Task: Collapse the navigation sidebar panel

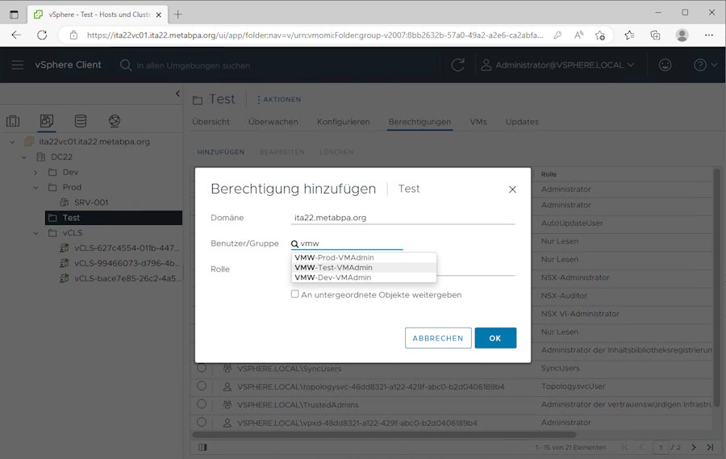Action: [x=177, y=94]
